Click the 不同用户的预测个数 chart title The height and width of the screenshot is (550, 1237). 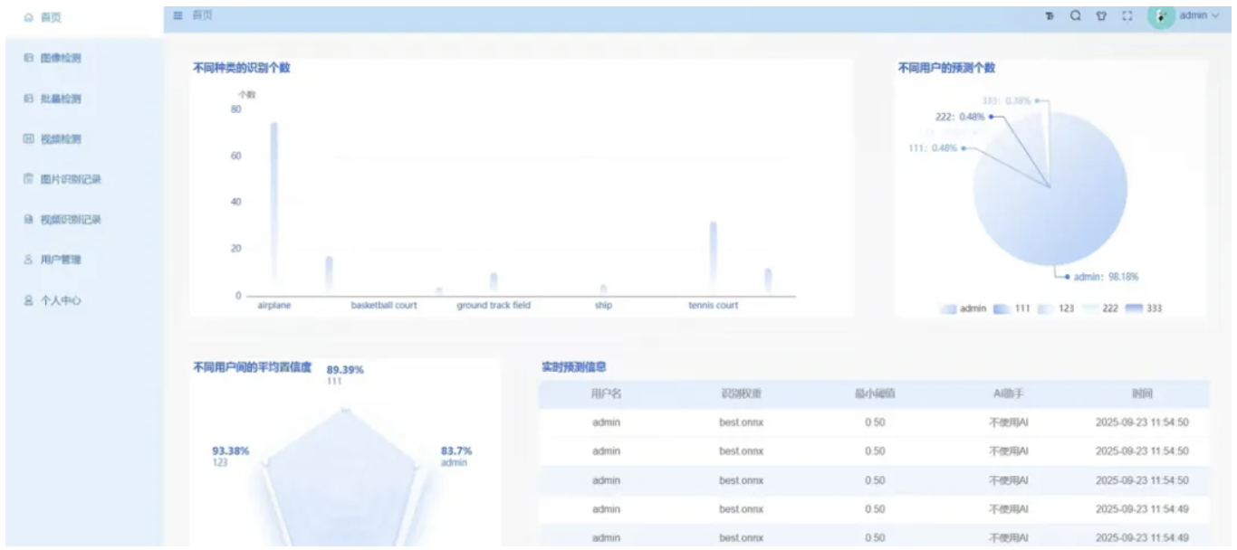(946, 68)
